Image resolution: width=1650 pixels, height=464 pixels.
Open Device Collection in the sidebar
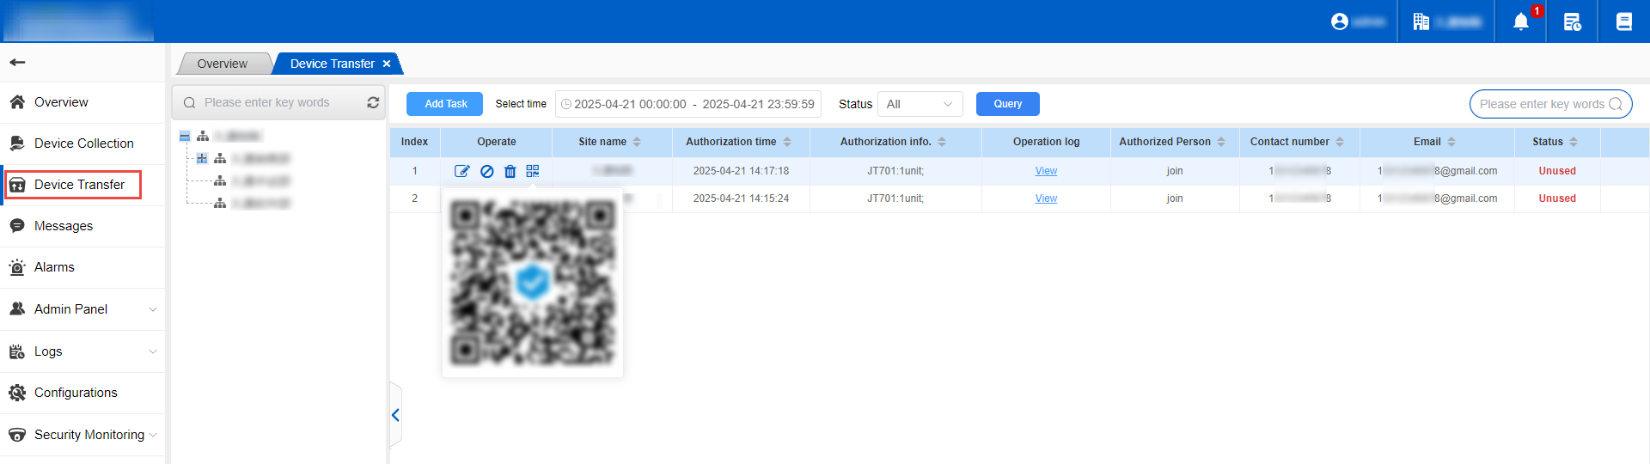(83, 143)
